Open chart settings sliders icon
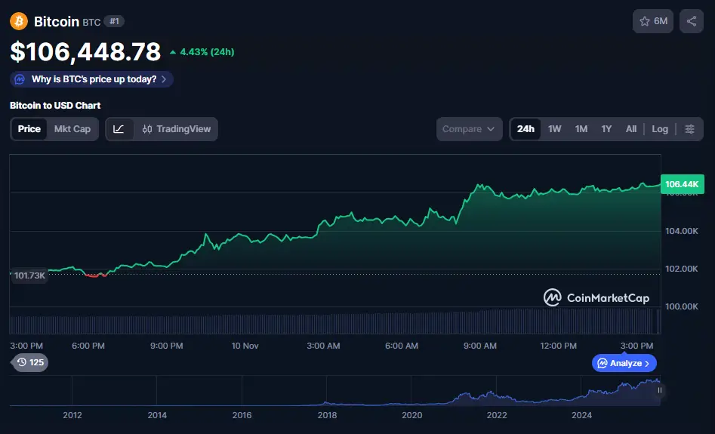Image resolution: width=715 pixels, height=434 pixels. (x=689, y=129)
